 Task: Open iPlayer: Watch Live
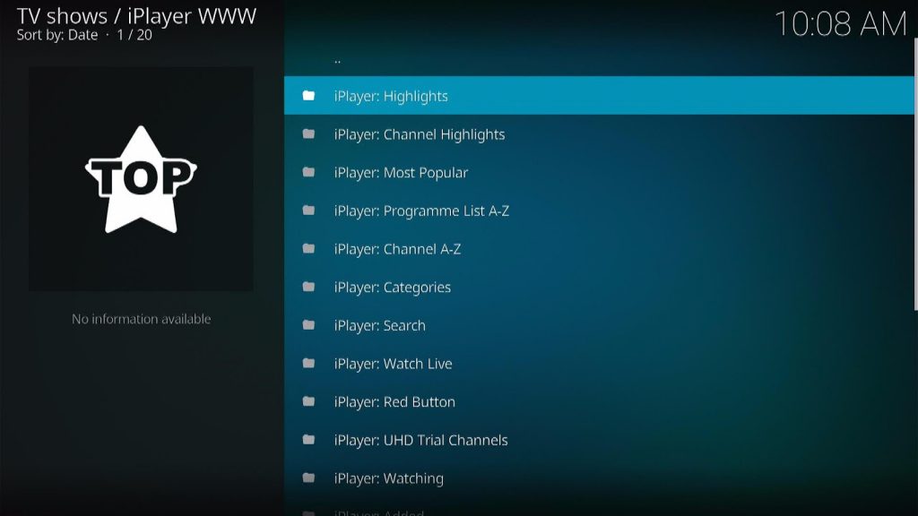(x=599, y=364)
